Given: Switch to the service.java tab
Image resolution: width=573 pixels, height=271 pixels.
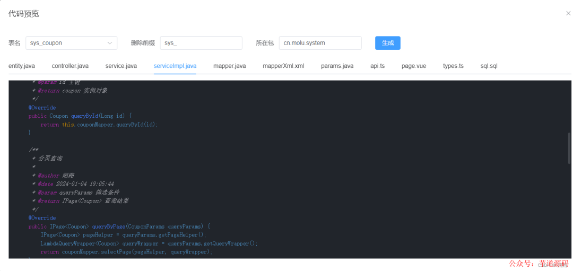Looking at the screenshot, I should point(121,66).
